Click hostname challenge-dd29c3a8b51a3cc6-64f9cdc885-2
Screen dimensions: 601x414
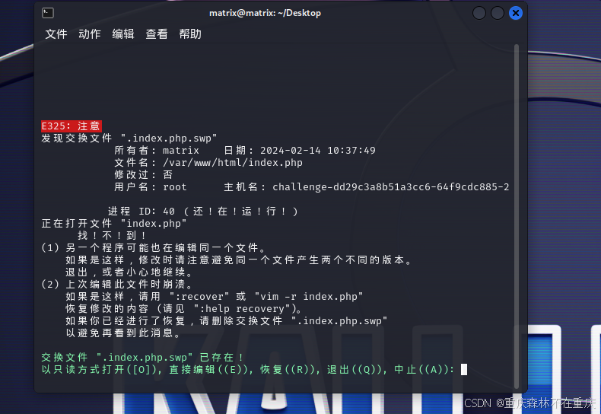[390, 187]
